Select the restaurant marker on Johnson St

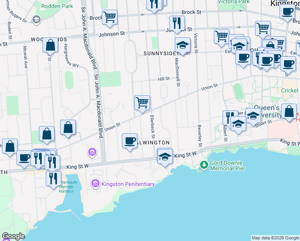click(x=177, y=25)
